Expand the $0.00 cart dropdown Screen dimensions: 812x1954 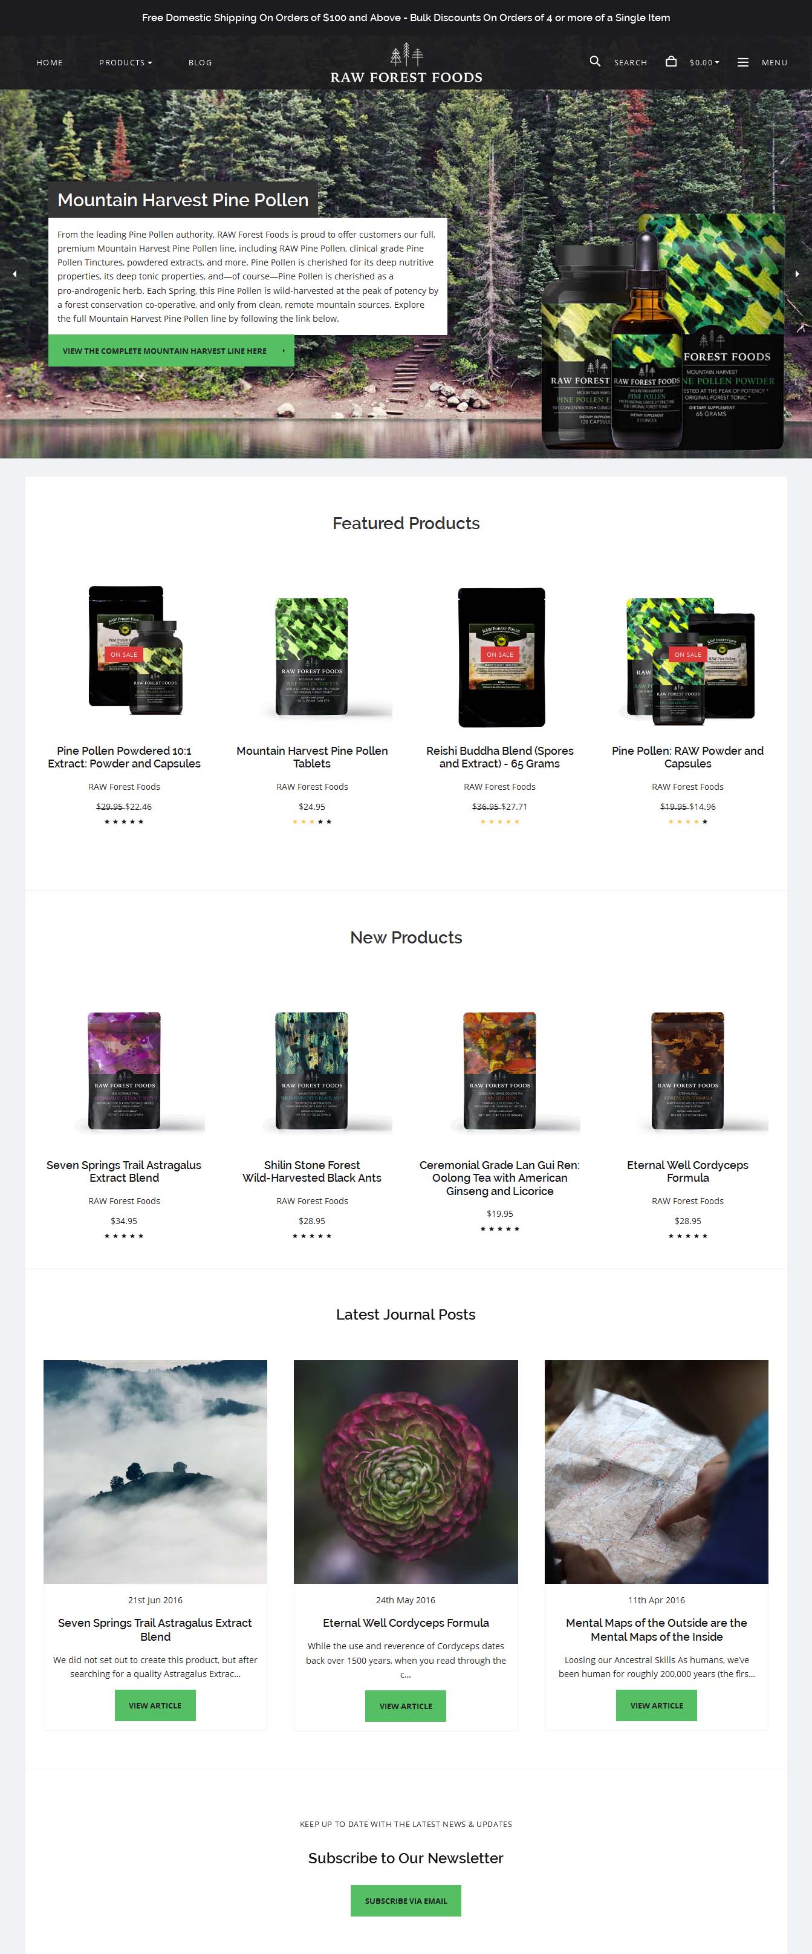pyautogui.click(x=704, y=62)
